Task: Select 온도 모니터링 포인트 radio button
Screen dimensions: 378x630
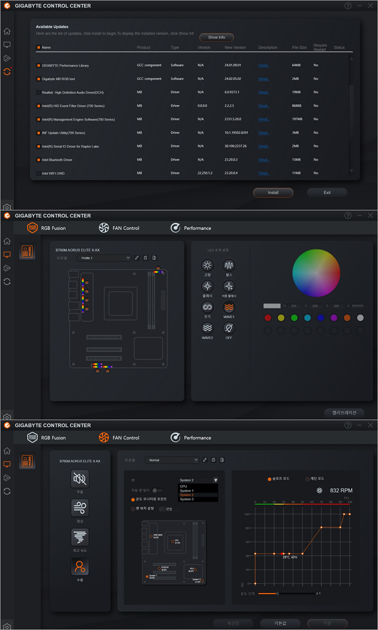Action: (x=133, y=499)
